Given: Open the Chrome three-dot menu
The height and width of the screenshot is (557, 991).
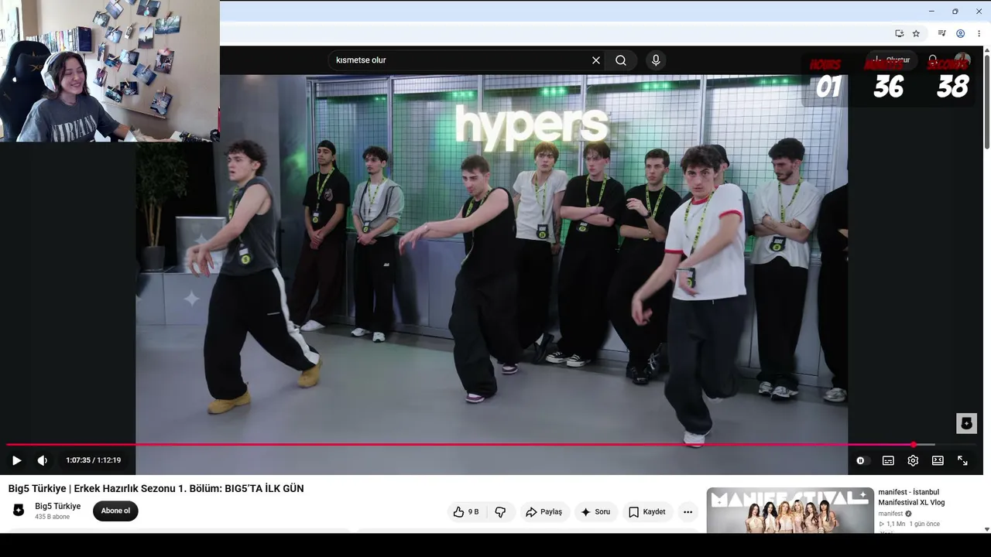Looking at the screenshot, I should tap(979, 33).
